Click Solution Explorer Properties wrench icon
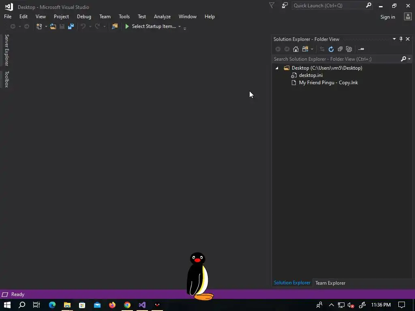 (361, 49)
